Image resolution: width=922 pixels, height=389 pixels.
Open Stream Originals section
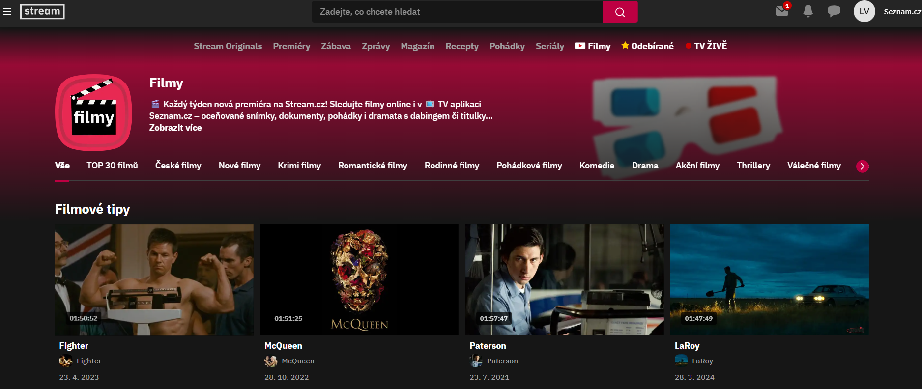(228, 46)
